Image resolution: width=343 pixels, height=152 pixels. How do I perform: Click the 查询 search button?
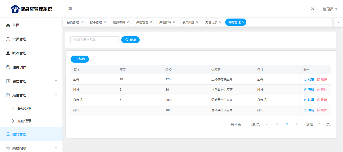[130, 40]
